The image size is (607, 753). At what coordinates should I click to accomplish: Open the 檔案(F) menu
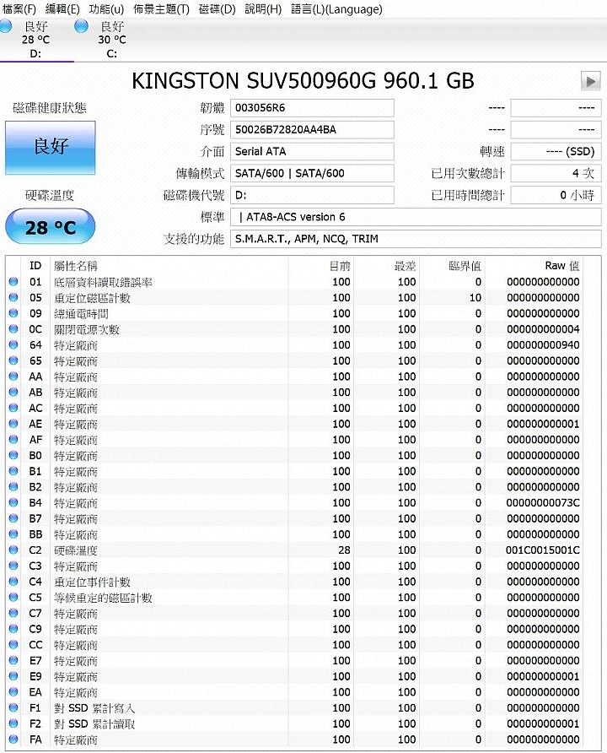tap(19, 8)
